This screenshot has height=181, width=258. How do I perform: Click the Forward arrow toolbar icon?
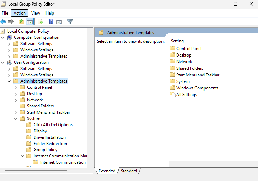coord(11,22)
